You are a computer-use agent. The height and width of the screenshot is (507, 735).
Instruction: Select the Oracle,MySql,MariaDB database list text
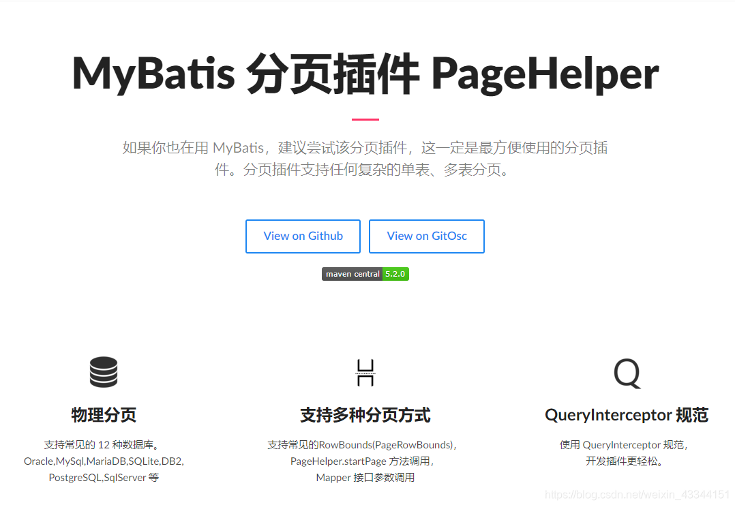point(104,461)
